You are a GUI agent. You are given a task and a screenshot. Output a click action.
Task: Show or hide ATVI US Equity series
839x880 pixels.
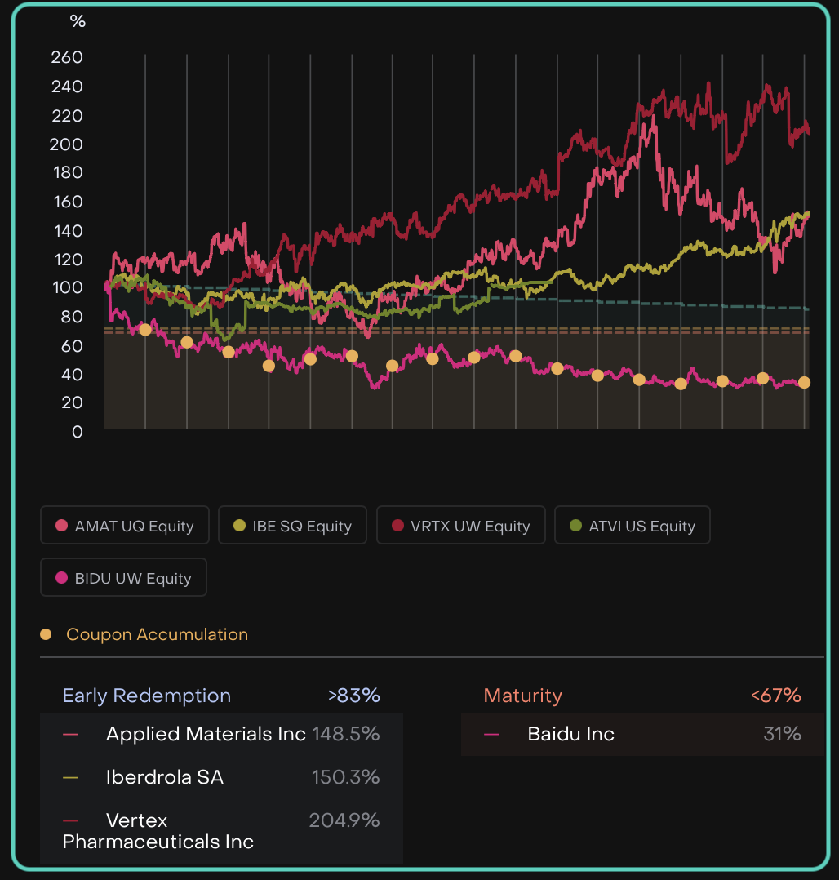[x=632, y=526]
